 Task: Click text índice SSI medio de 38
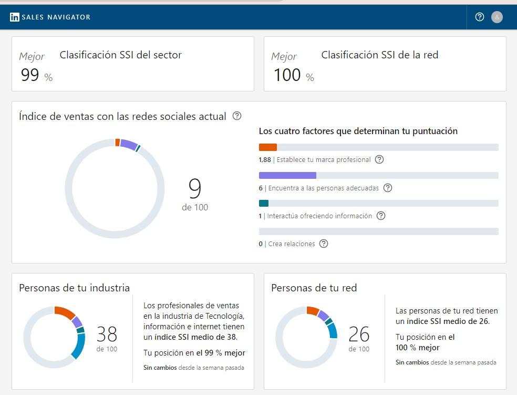point(195,337)
